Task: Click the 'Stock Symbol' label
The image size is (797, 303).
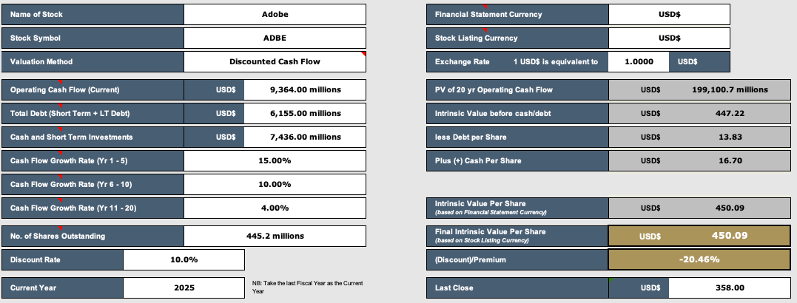Action: (x=36, y=38)
